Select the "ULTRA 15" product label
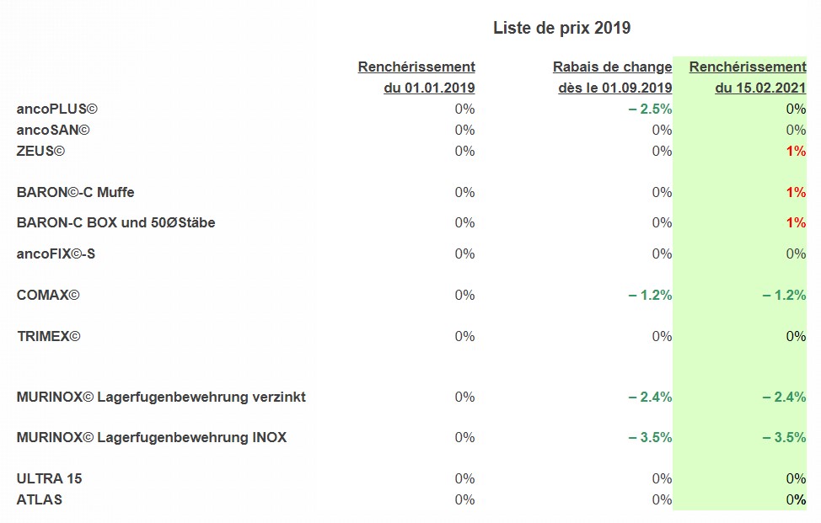Viewport: 821px width, 523px height. (49, 478)
